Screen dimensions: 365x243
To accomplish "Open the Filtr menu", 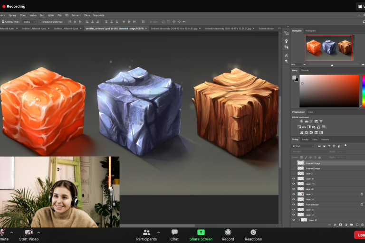I will [x=59, y=15].
